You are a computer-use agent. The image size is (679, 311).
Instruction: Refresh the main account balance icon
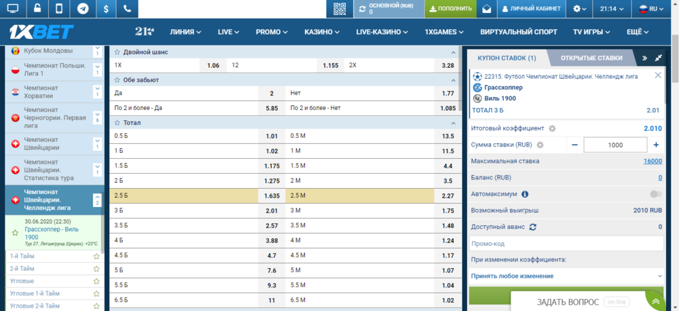click(362, 9)
